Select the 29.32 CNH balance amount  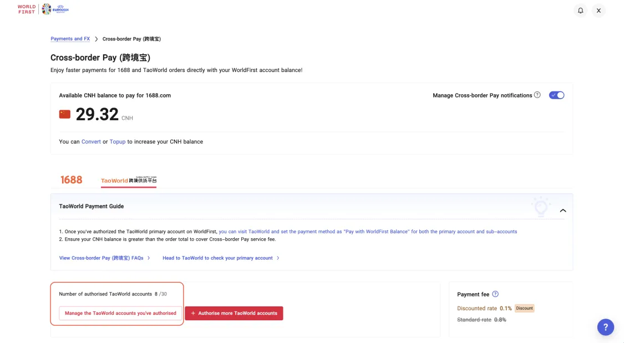(x=97, y=115)
